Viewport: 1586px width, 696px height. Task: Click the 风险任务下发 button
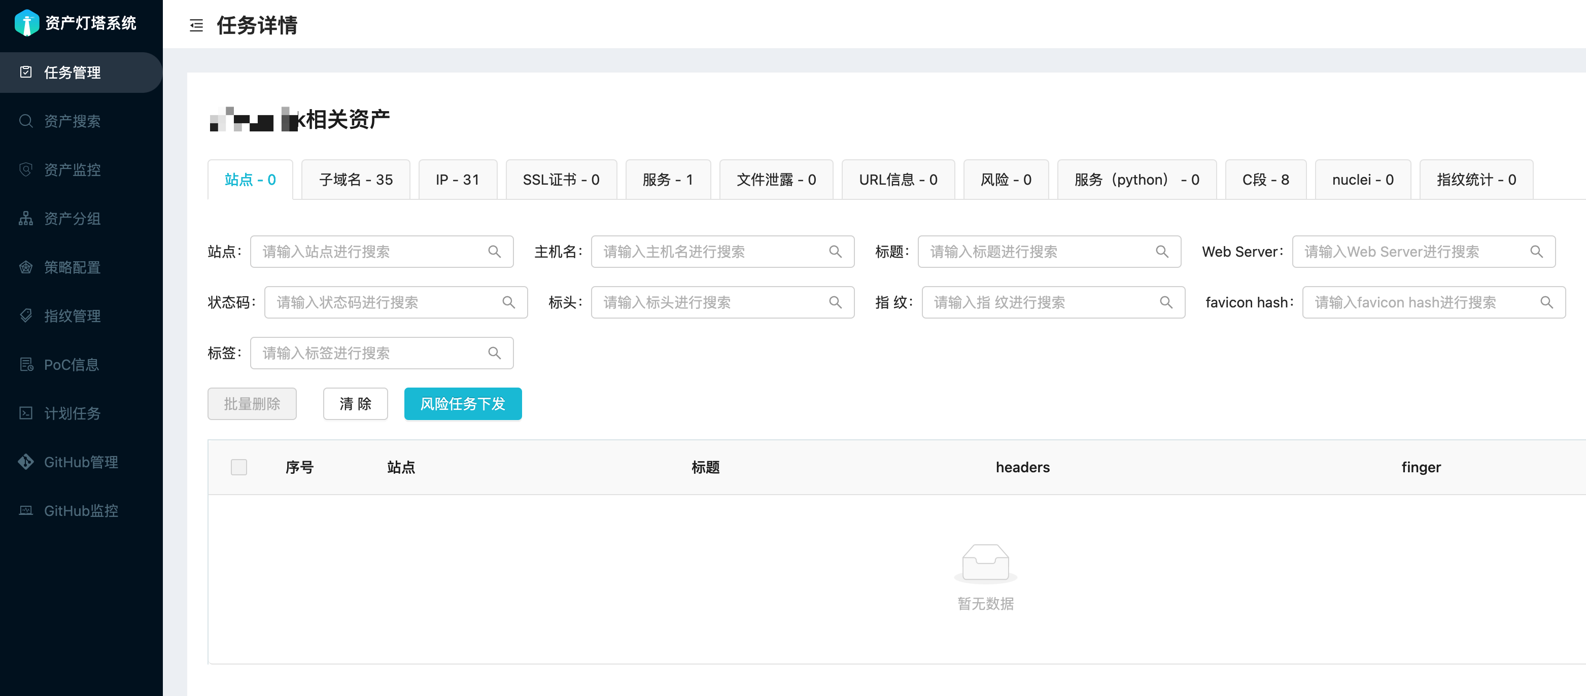coord(462,404)
